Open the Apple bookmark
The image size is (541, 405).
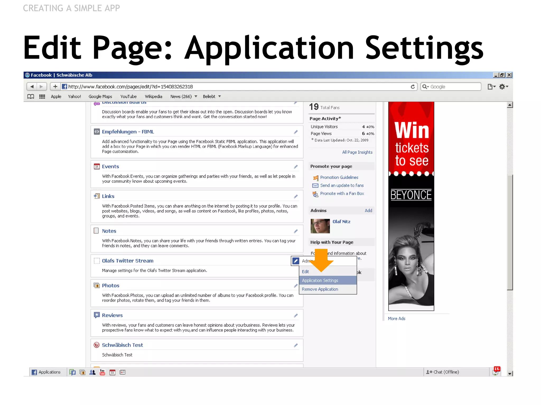point(56,97)
